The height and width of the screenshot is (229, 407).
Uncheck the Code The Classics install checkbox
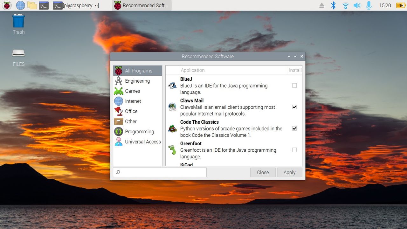294,128
